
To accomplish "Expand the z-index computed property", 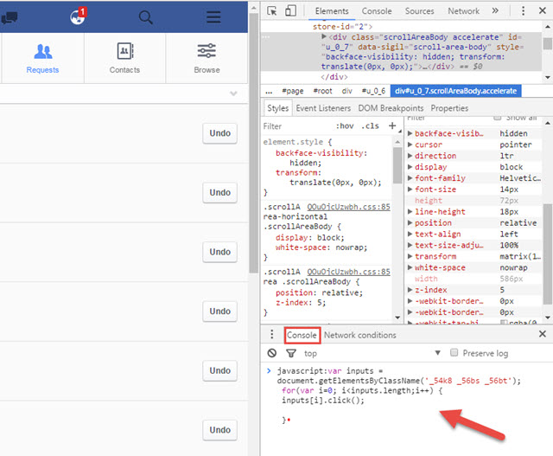I will (410, 290).
